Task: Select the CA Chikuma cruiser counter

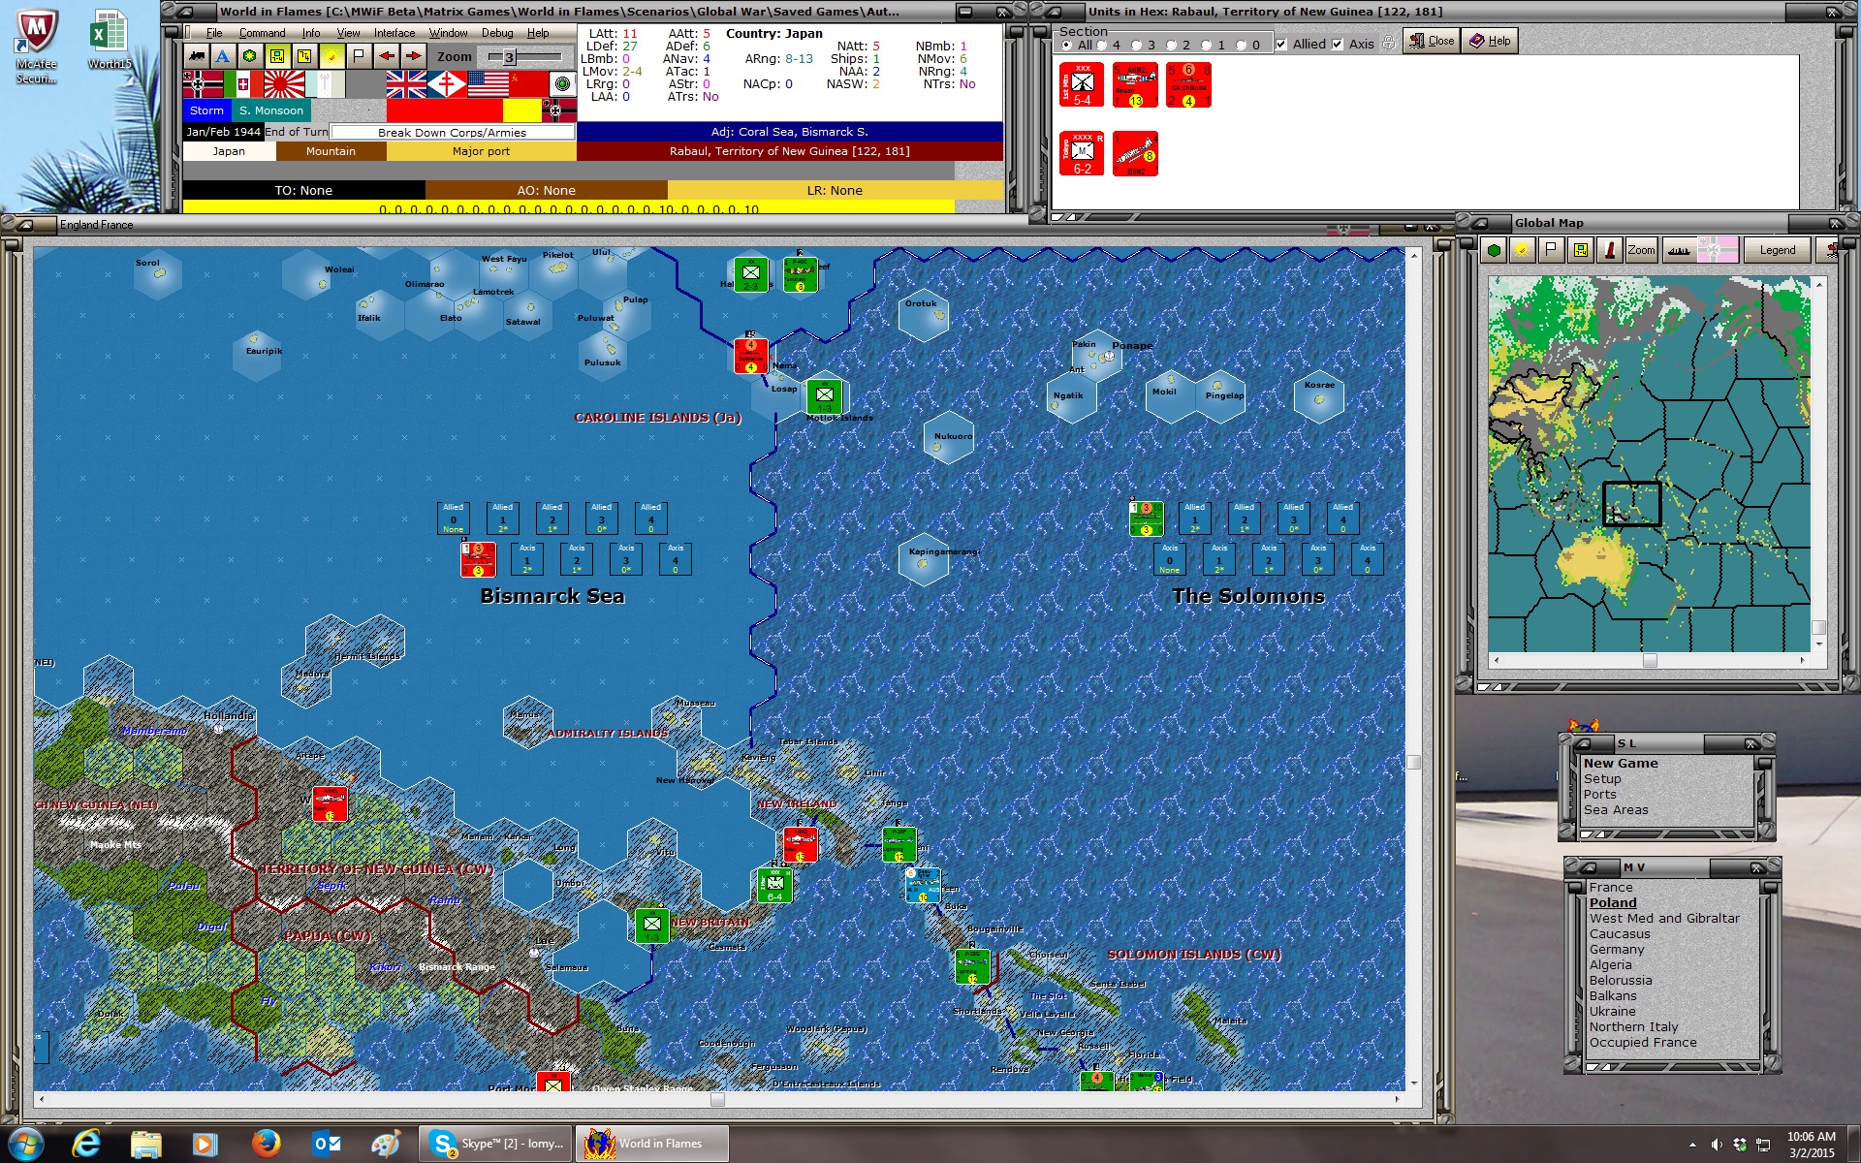Action: (1188, 85)
